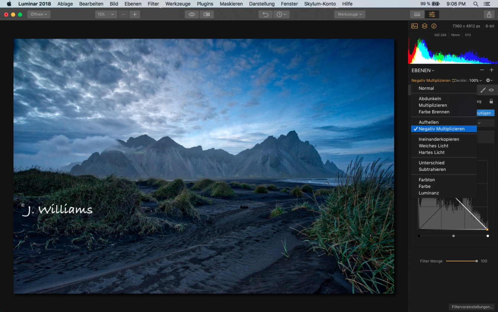The image size is (498, 312).
Task: Toggle the side panel sliders button
Action: click(x=432, y=15)
